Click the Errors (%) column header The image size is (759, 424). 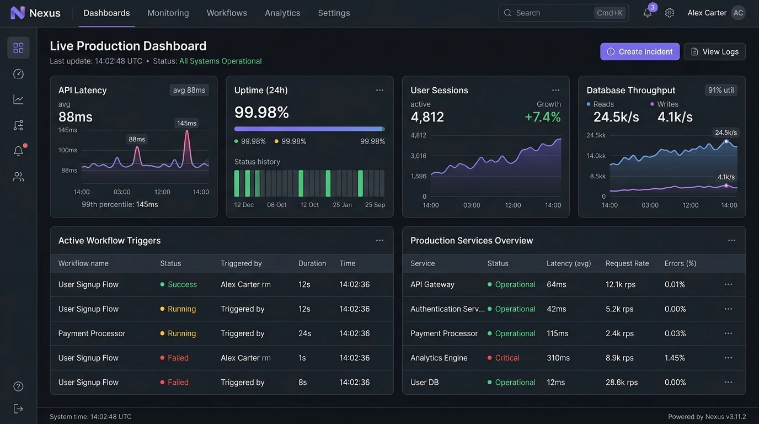681,263
